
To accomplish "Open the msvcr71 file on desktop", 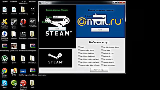I will [x=4, y=10].
